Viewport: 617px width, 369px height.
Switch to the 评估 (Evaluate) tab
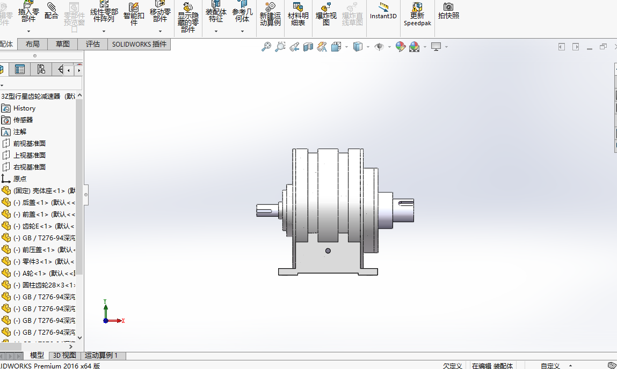[93, 44]
